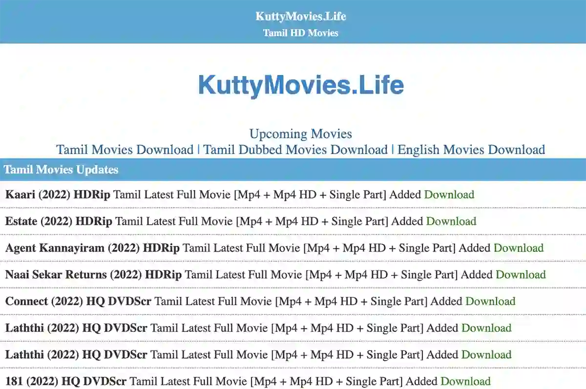The height and width of the screenshot is (389, 586).
Task: Click Download link for 181 (2022)
Action: click(x=465, y=381)
